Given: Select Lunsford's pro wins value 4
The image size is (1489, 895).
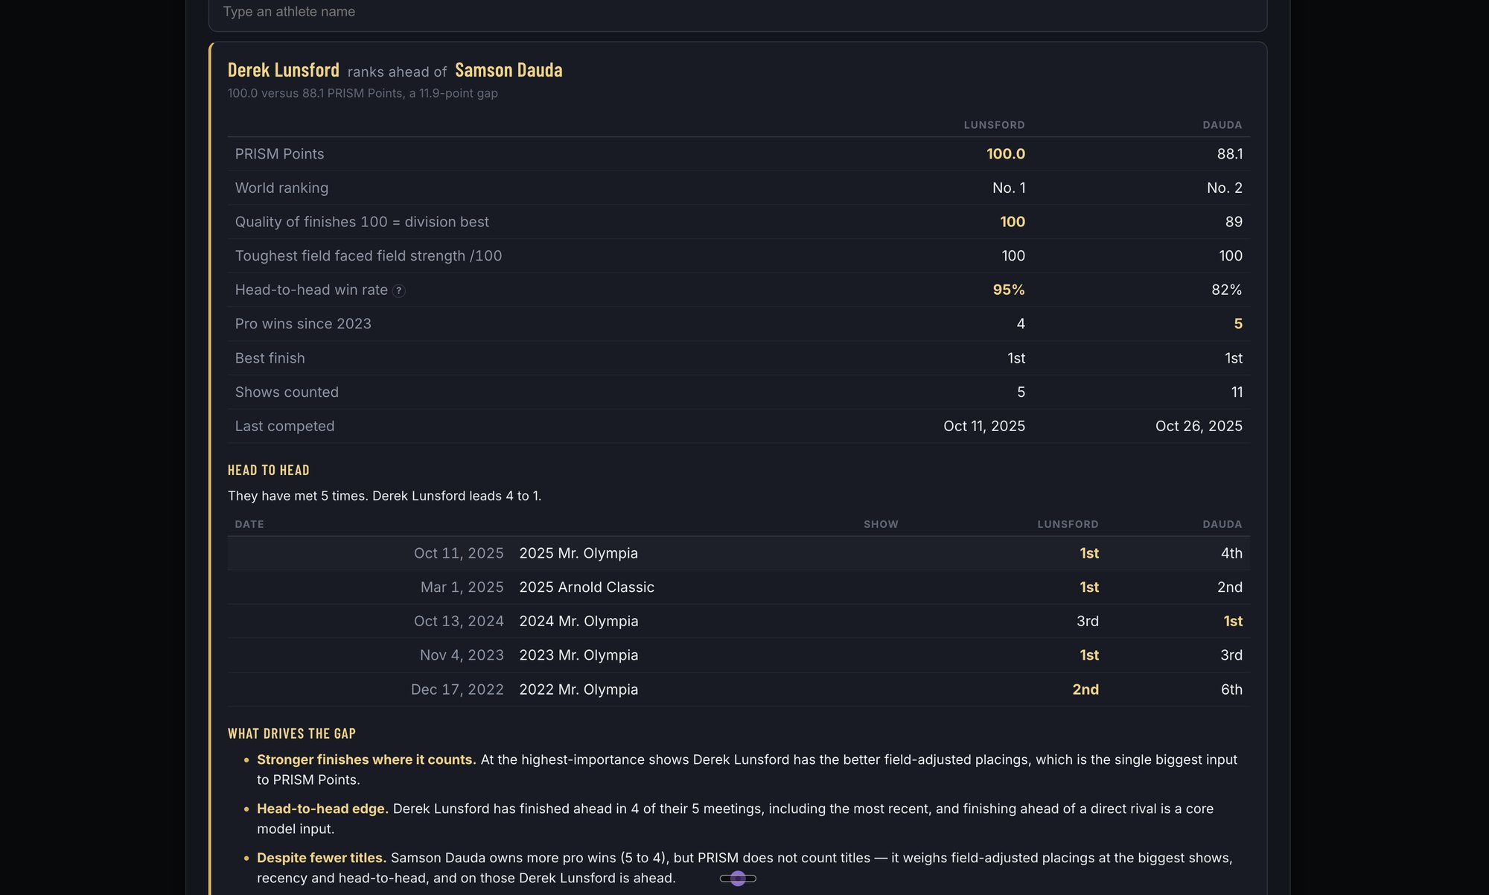Looking at the screenshot, I should point(1021,324).
